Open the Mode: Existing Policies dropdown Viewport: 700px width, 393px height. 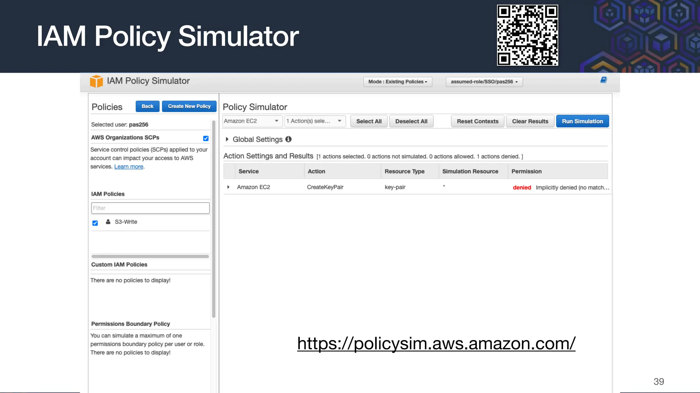398,82
